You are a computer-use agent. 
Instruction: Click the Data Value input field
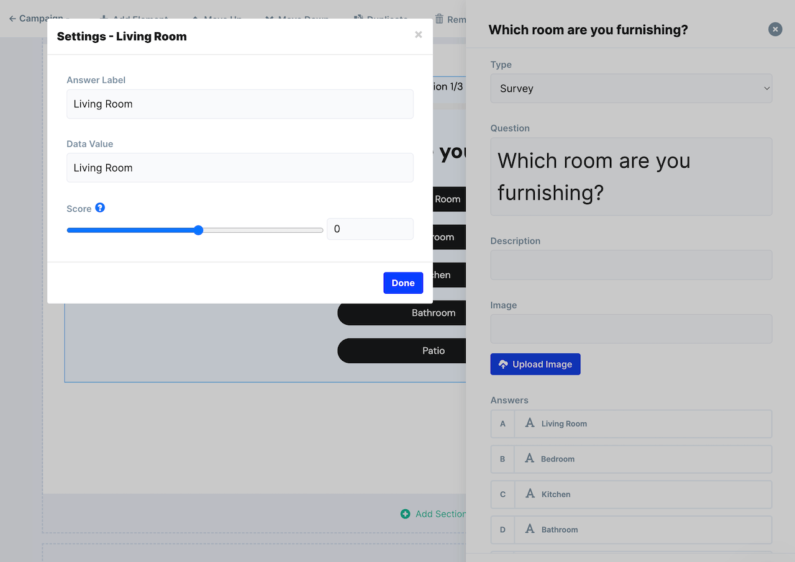click(240, 168)
